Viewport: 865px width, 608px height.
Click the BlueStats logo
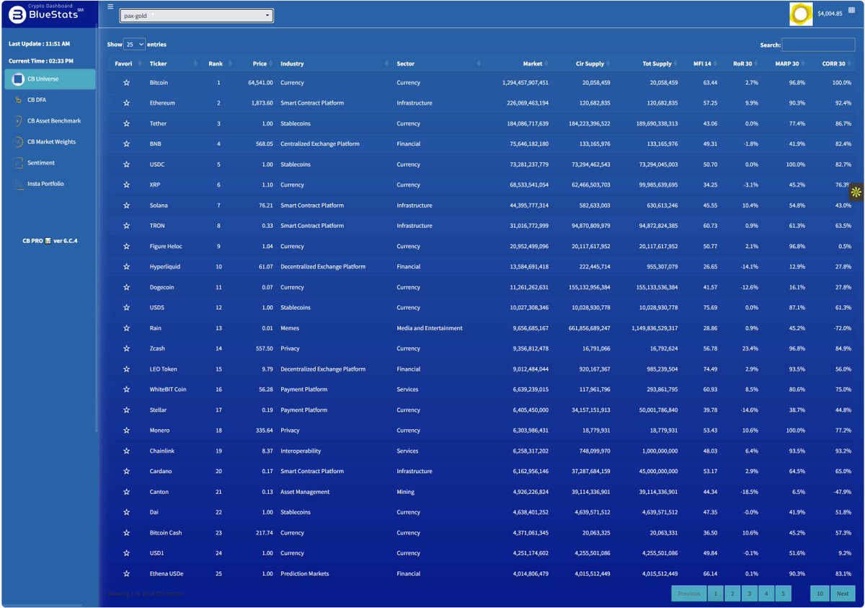(48, 14)
